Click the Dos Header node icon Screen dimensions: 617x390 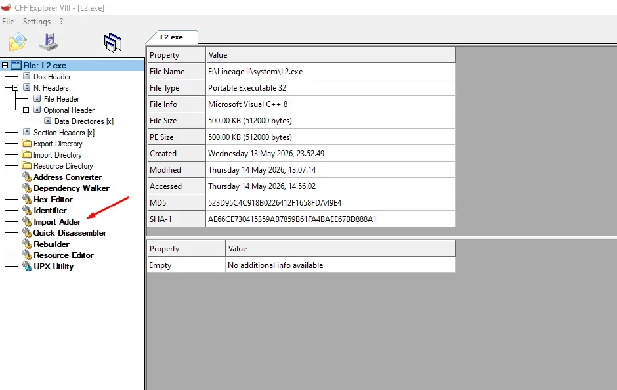(27, 76)
